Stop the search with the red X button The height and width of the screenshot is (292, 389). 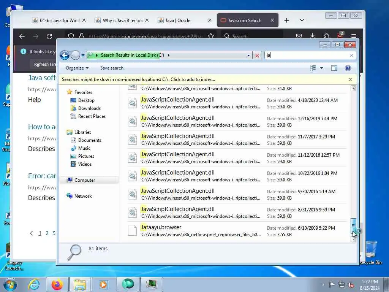[x=257, y=56]
